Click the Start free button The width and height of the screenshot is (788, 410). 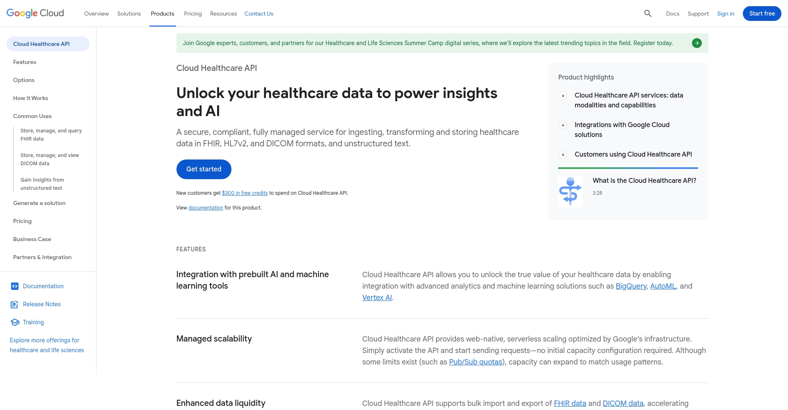click(762, 14)
